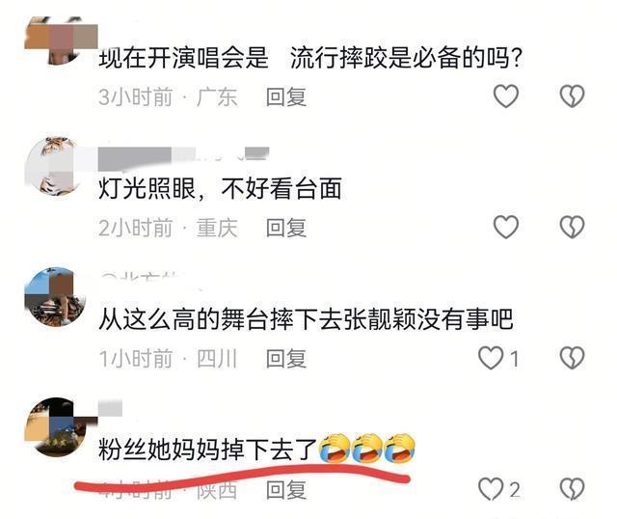This screenshot has height=519, width=617.
Task: Like the Guangdong comment about concerts
Action: [x=506, y=96]
